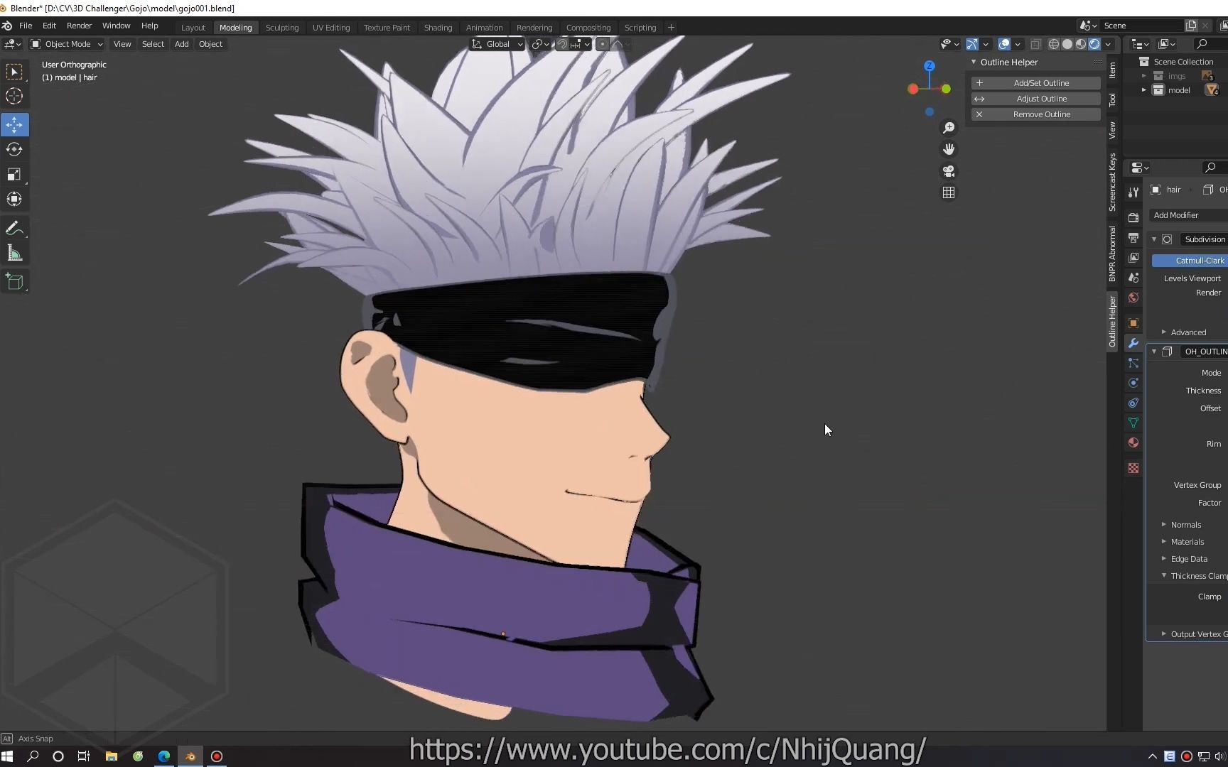Open View Layer properties icon

[1133, 257]
